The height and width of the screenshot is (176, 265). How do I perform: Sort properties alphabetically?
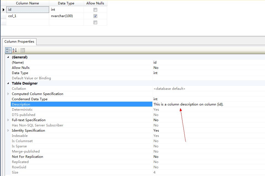coord(15,50)
